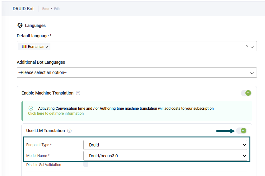Check the Disable Ssl Validation checkbox
This screenshot has height=176, width=265.
86,164
